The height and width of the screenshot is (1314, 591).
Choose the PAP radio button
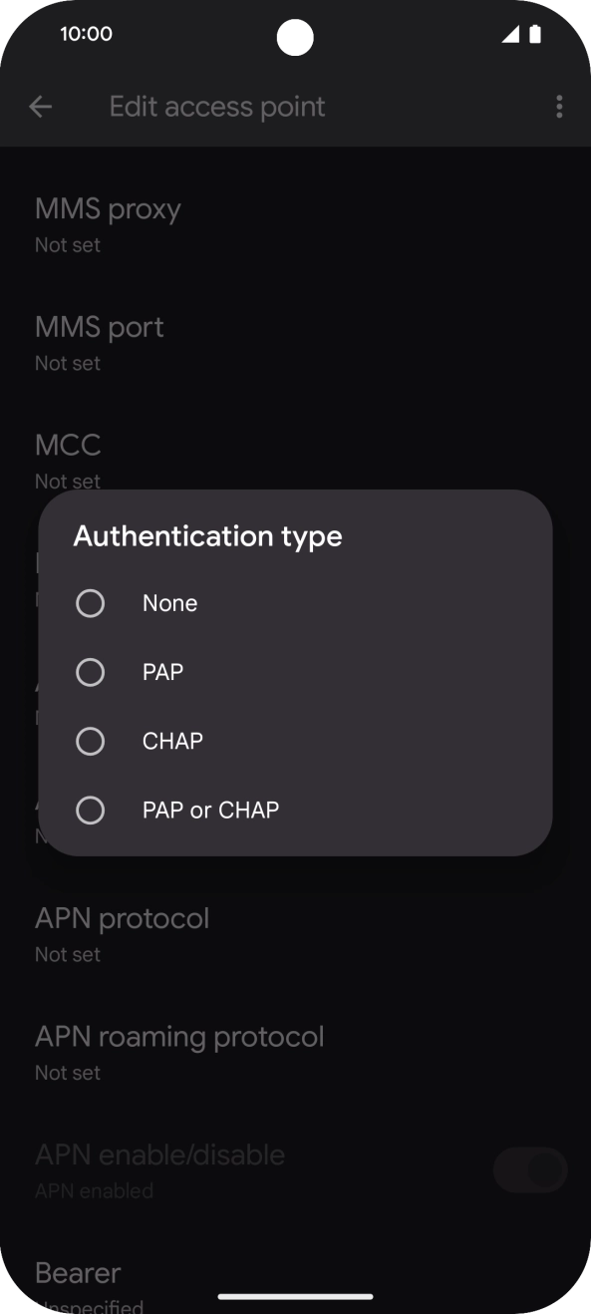tap(91, 672)
